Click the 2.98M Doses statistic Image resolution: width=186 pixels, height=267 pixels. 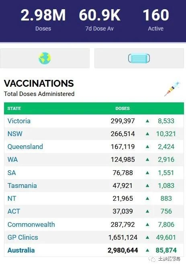point(43,20)
